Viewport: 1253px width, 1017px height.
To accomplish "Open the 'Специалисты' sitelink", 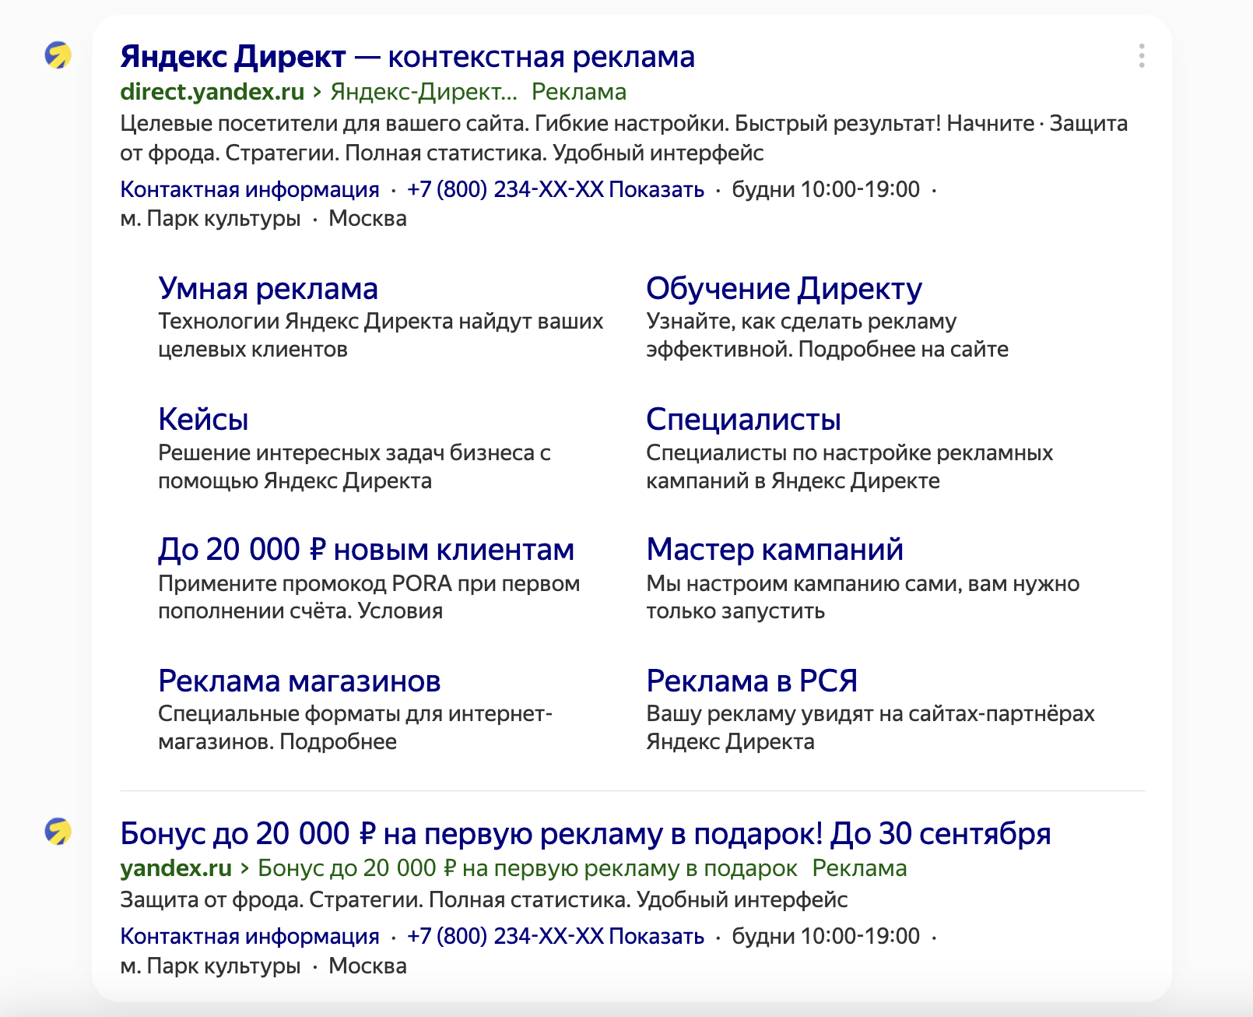I will tap(743, 420).
